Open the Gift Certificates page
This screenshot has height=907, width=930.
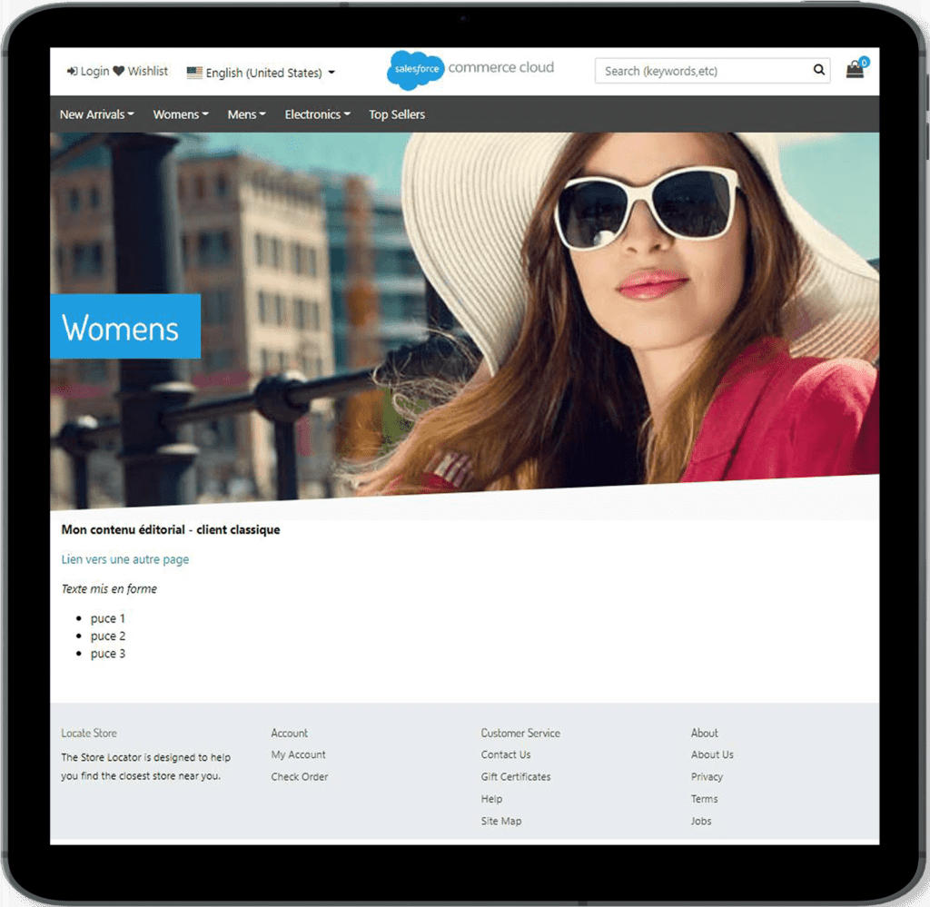click(x=516, y=776)
